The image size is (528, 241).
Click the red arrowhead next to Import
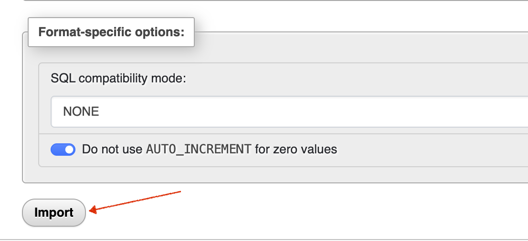coord(94,209)
